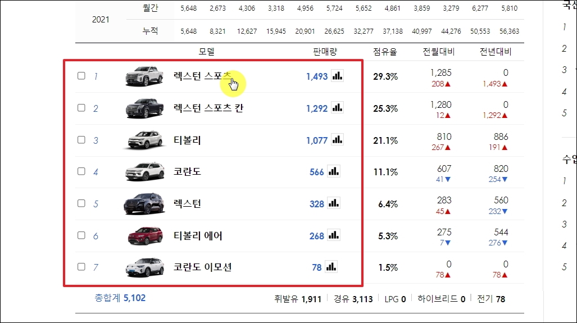Open the rank 4 코란도 model link

click(x=187, y=172)
